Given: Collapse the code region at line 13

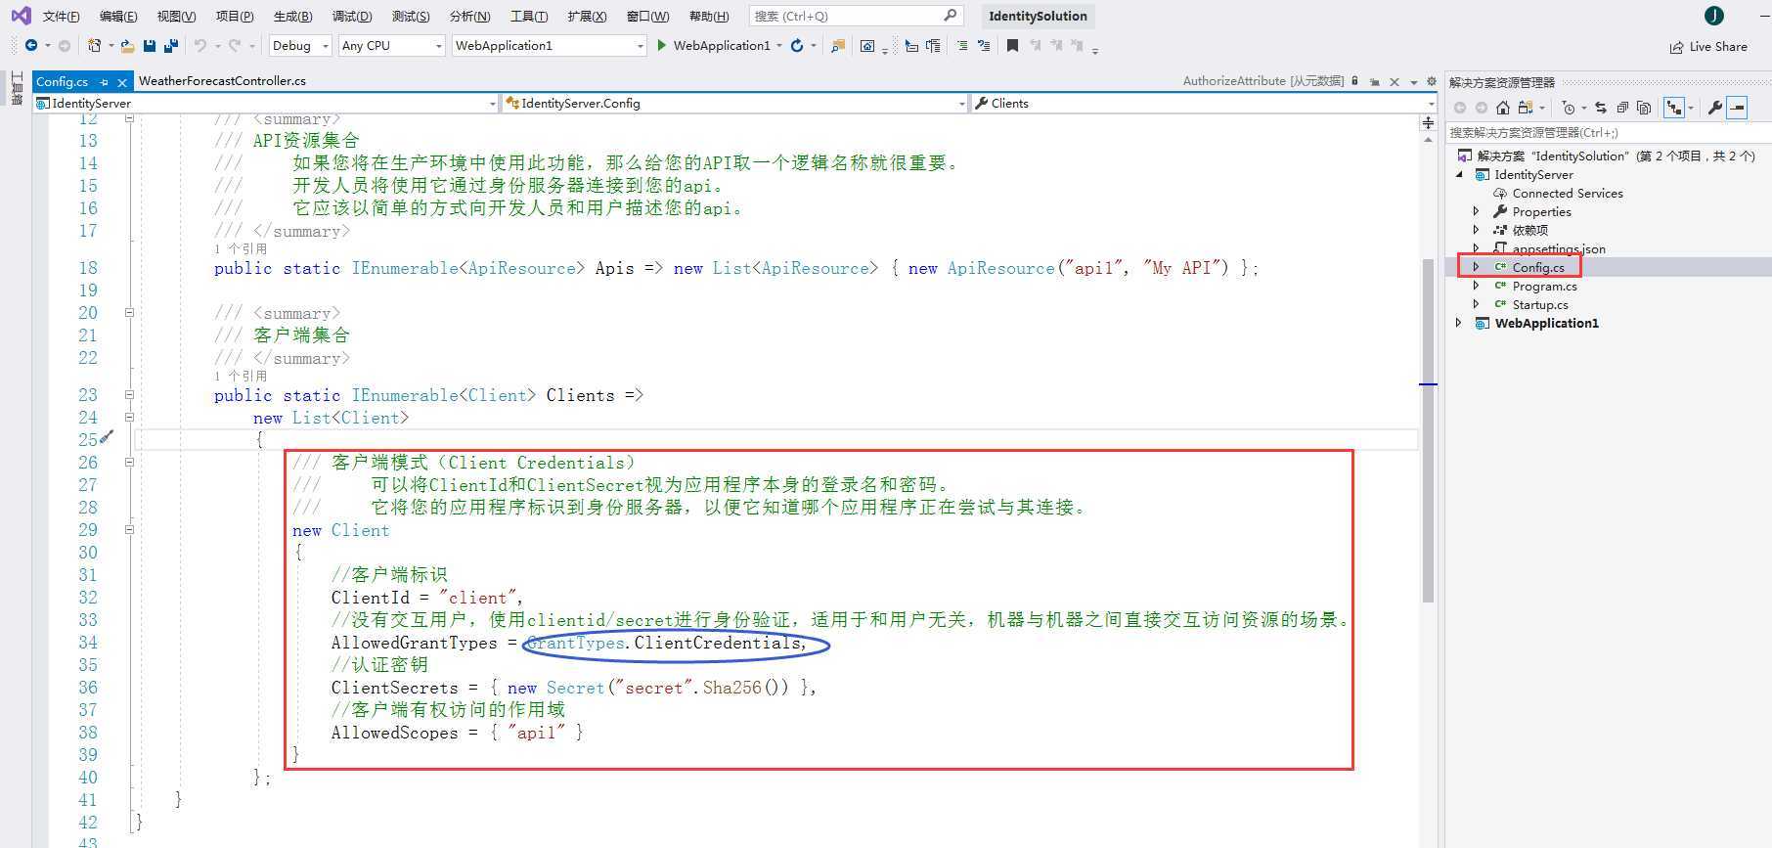Looking at the screenshot, I should click(x=129, y=118).
